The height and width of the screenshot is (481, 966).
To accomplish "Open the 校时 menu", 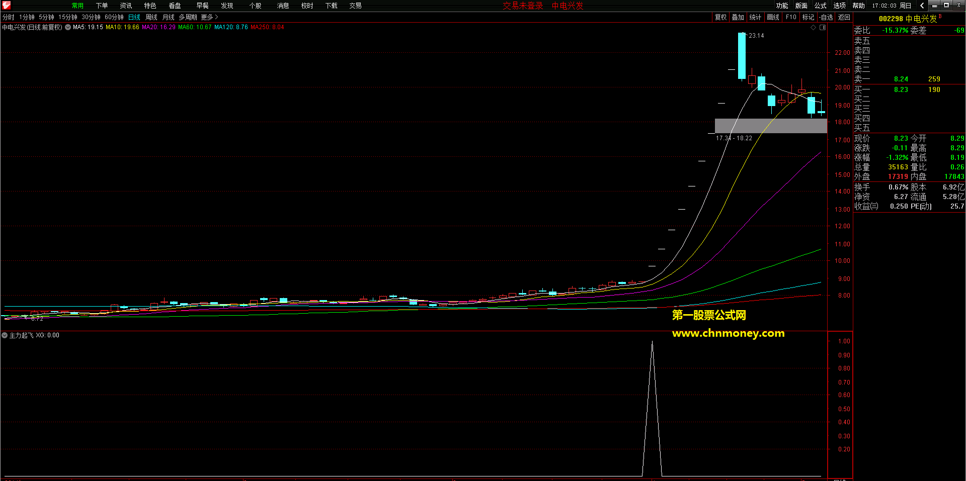I will 307,6.
